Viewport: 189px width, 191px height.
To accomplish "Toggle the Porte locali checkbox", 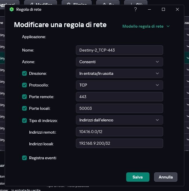I will coord(24,108).
